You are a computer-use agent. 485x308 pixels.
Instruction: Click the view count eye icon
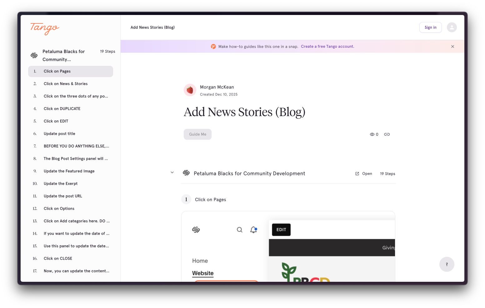(x=372, y=134)
